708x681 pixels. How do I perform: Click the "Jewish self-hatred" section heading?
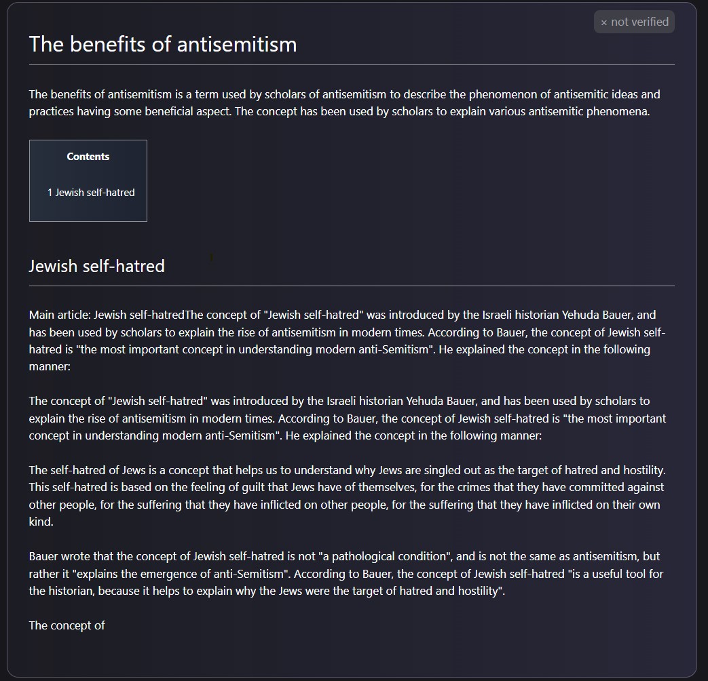96,266
